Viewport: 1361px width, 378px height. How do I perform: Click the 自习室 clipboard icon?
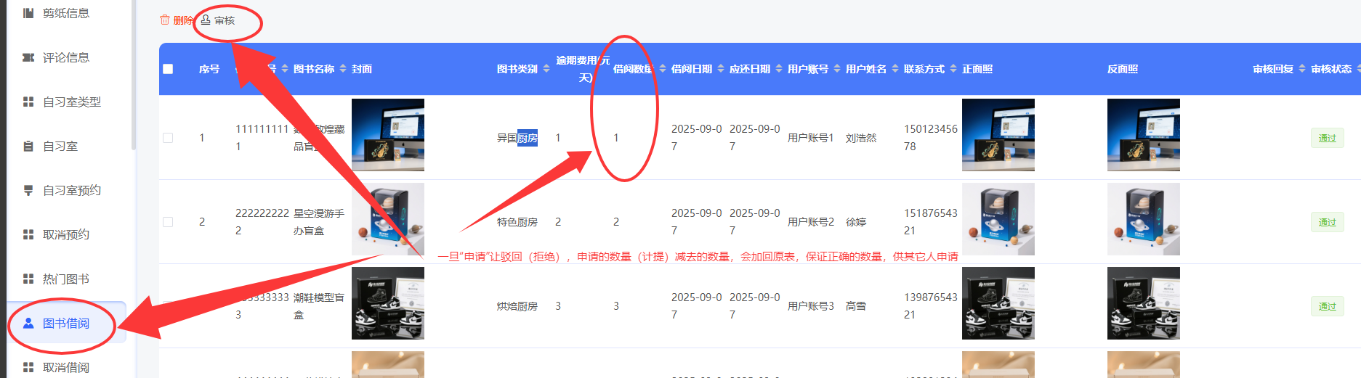coord(28,146)
